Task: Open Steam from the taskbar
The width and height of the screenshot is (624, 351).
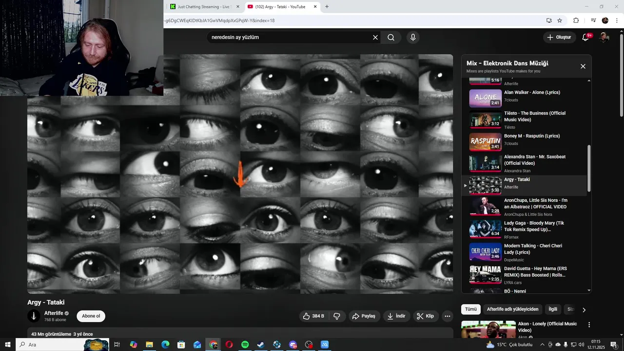Action: 261,345
